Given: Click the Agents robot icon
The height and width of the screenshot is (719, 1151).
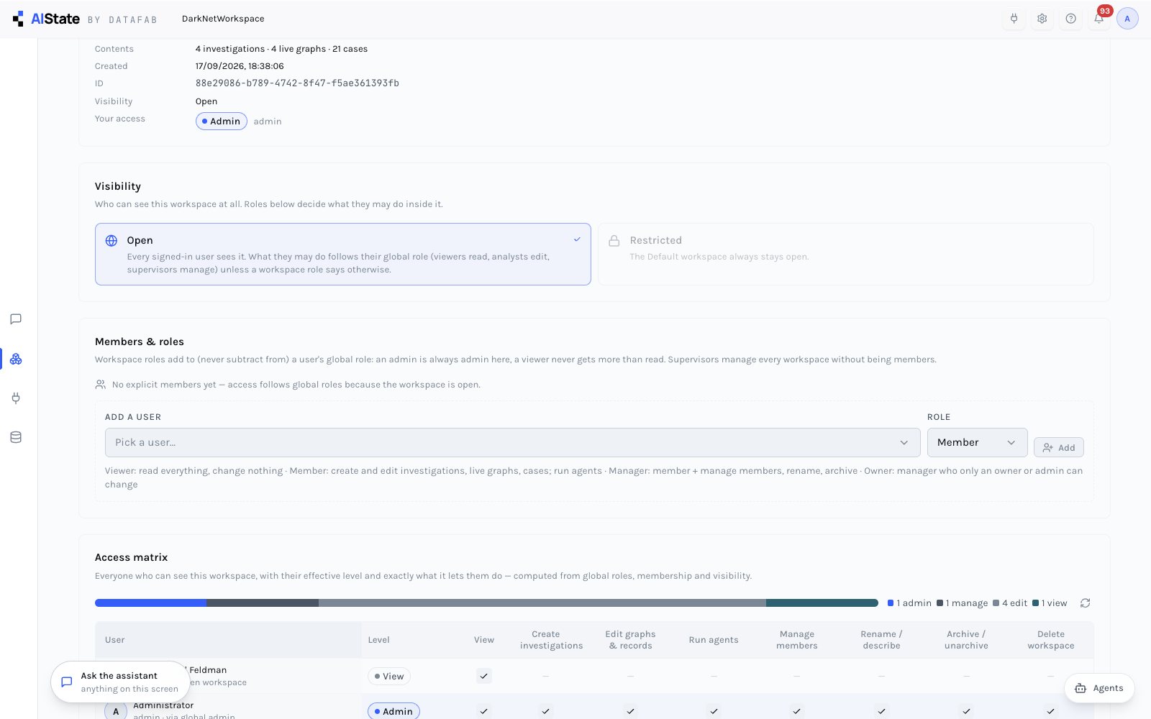Looking at the screenshot, I should coord(1081,688).
